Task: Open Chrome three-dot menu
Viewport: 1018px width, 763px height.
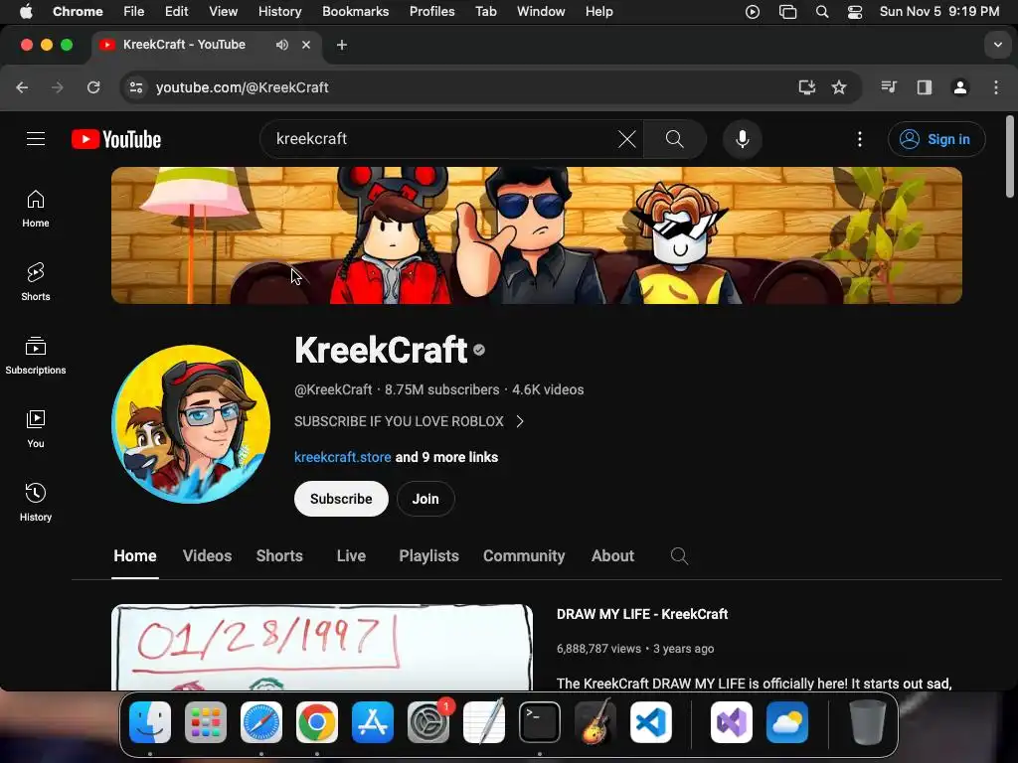Action: coord(996,87)
